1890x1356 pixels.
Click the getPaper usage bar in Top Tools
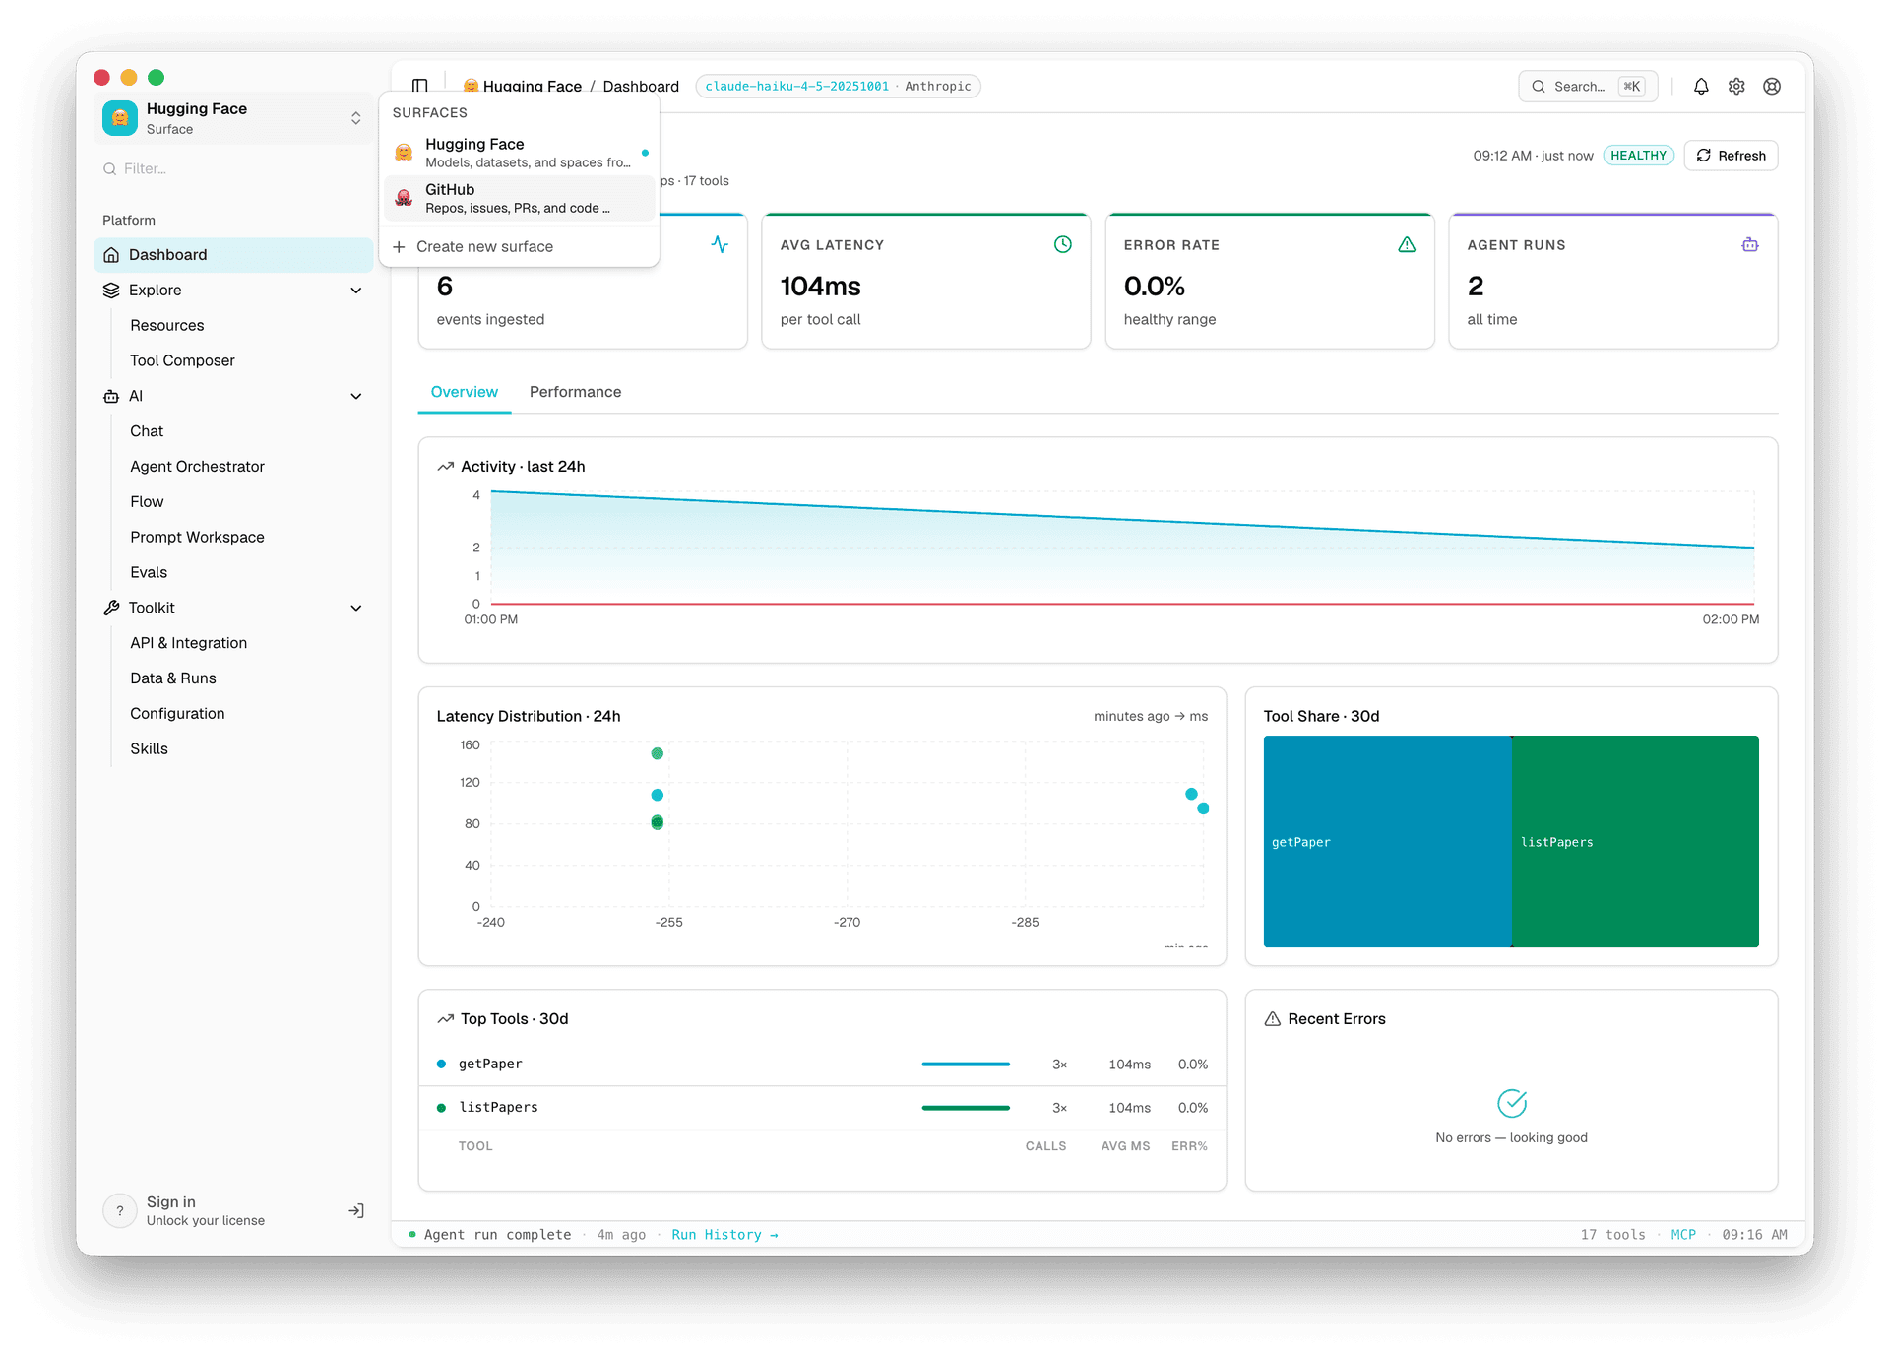pyautogui.click(x=966, y=1065)
